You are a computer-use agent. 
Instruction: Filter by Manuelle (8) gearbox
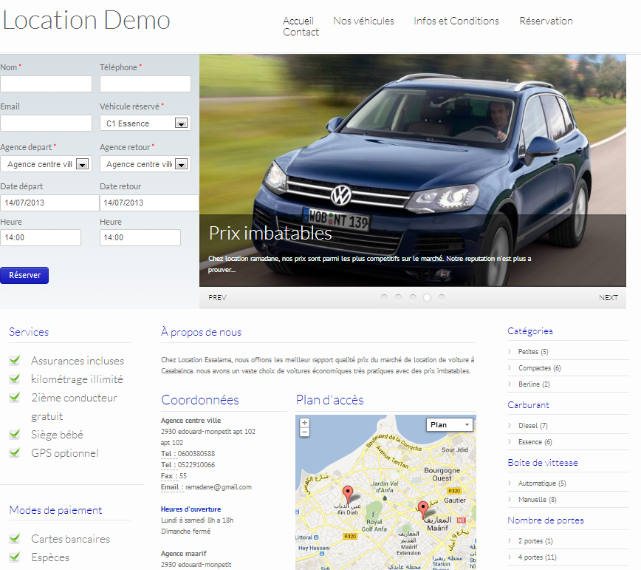click(537, 500)
